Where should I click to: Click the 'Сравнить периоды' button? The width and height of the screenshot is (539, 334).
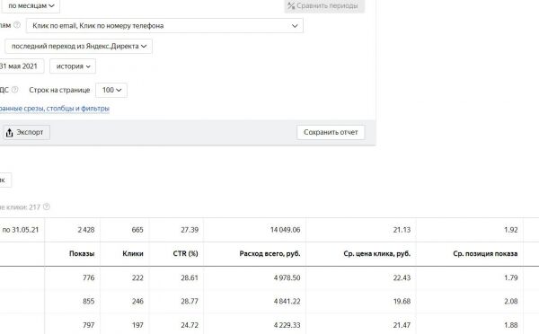324,6
